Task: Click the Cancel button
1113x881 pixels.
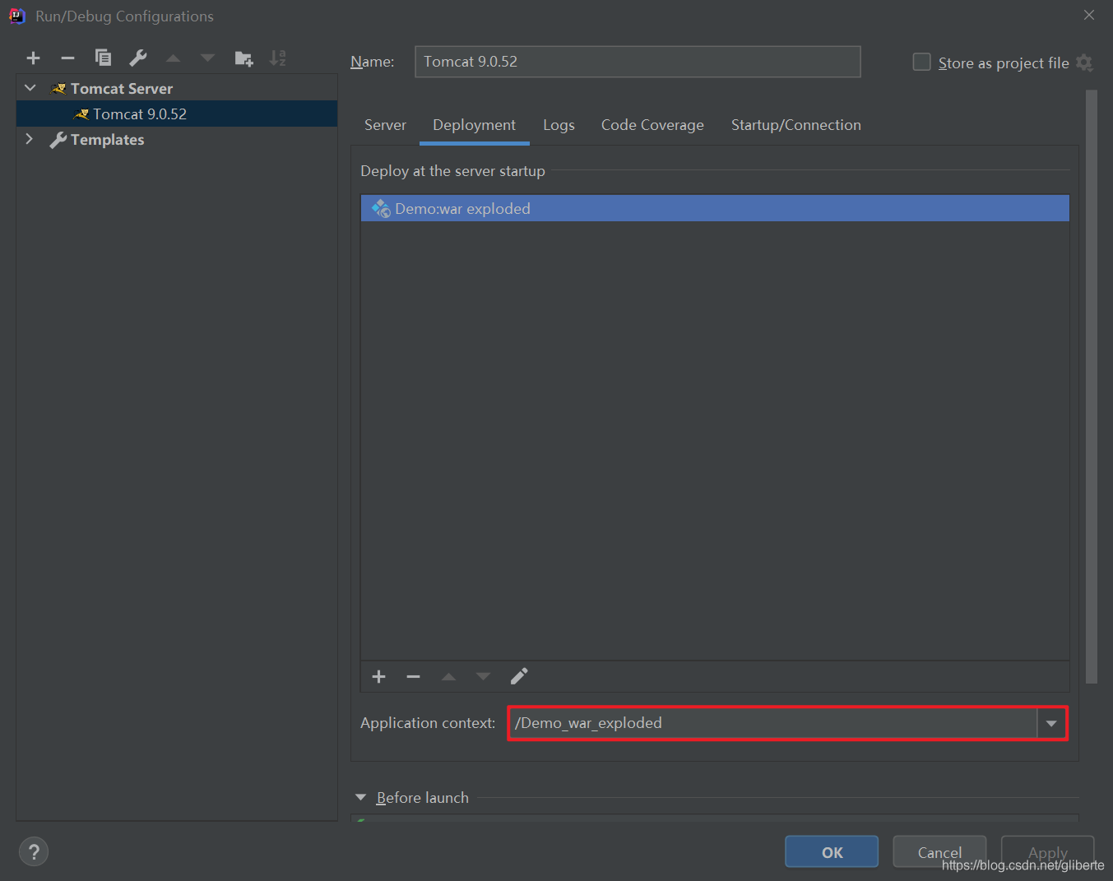Action: coord(939,852)
